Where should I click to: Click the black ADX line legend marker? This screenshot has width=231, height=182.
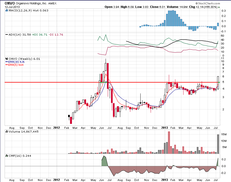coord(7,34)
